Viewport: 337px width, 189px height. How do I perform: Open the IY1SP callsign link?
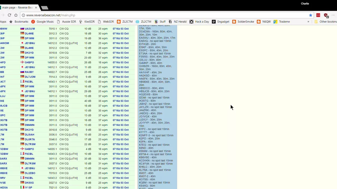tap(28, 187)
